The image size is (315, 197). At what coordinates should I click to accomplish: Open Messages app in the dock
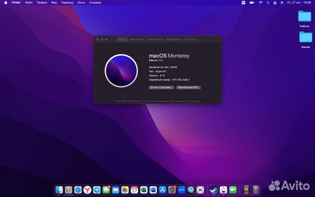106,190
